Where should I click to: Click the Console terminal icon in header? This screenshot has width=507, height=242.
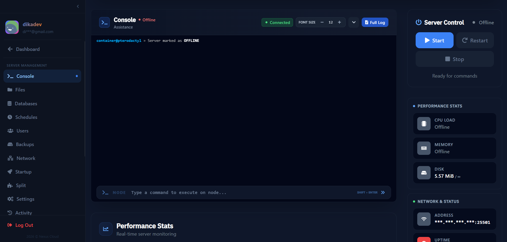(104, 23)
